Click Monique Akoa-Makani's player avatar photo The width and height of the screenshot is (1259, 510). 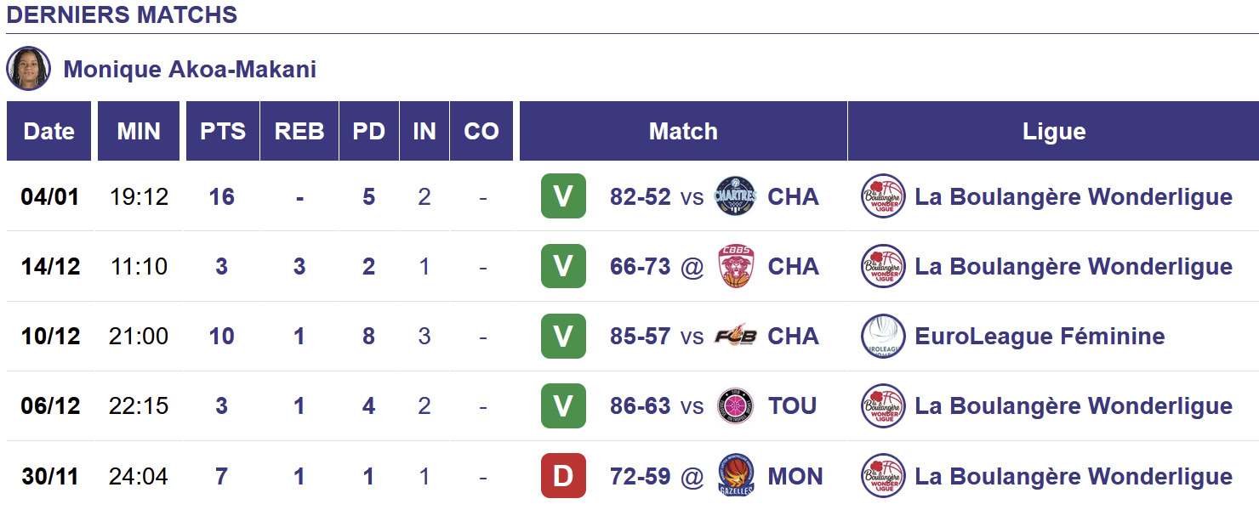pos(29,68)
